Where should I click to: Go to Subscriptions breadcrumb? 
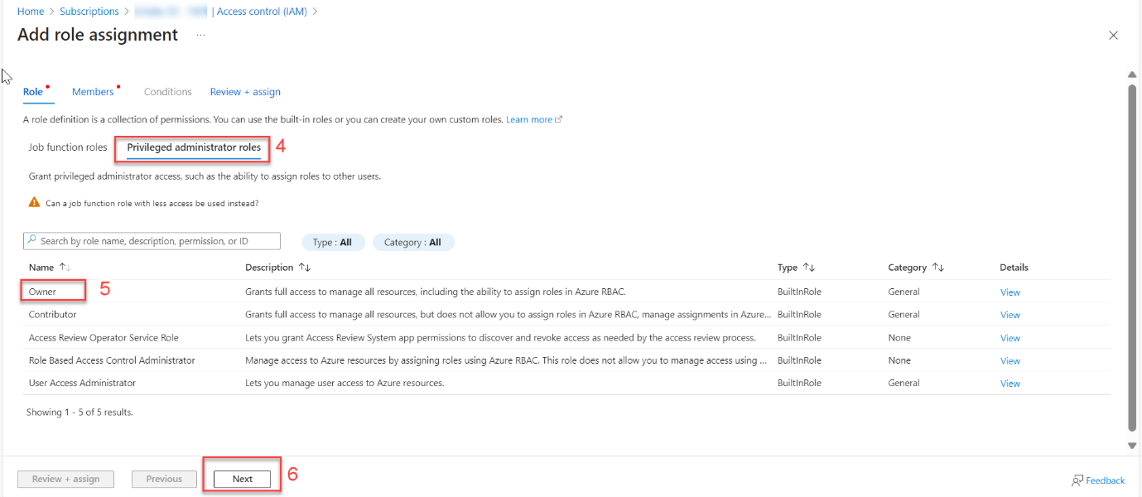pyautogui.click(x=89, y=12)
